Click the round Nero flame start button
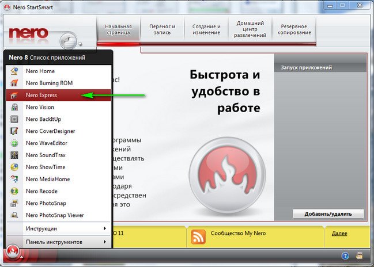374x267 pixels. (x=13, y=251)
